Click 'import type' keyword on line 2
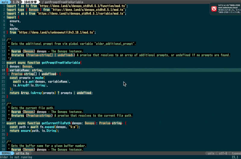The image size is (241, 159). (x=15, y=10)
